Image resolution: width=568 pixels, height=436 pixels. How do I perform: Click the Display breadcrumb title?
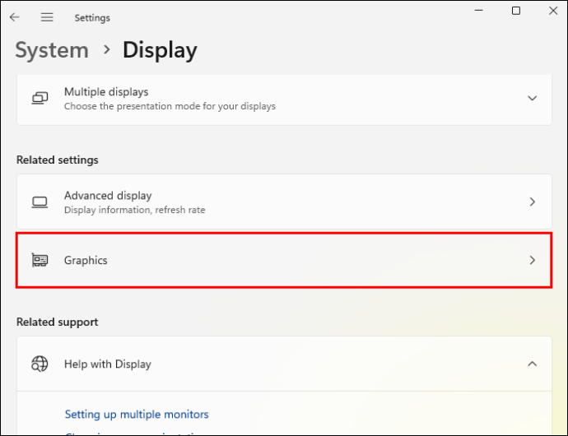click(160, 50)
